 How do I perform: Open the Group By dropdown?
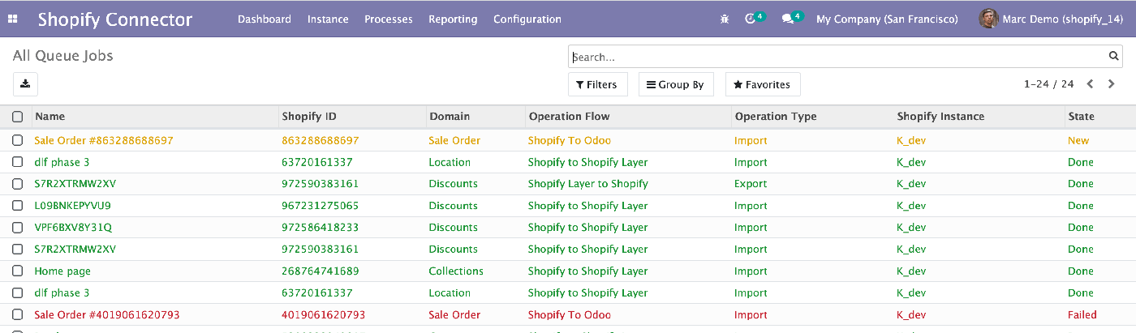click(x=676, y=84)
